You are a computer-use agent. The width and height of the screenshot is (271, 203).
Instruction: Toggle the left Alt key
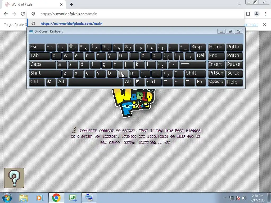tap(62, 82)
